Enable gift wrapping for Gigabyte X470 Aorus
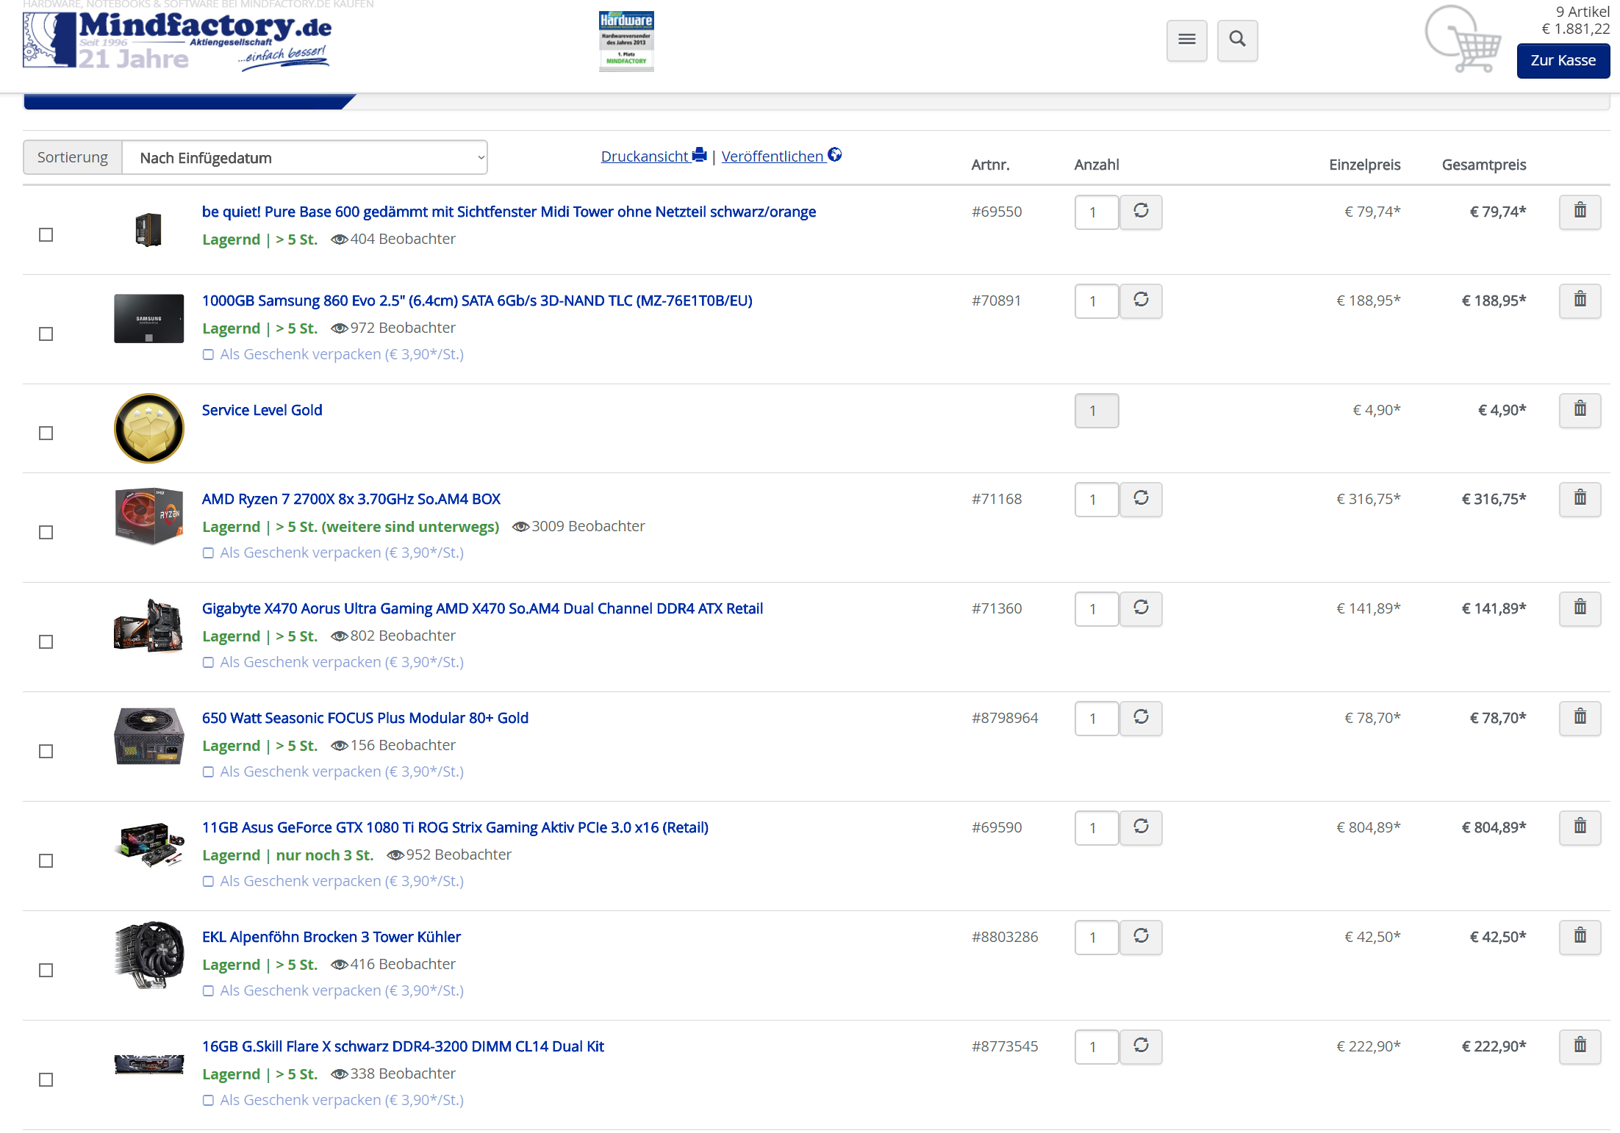1620x1133 pixels. tap(208, 663)
